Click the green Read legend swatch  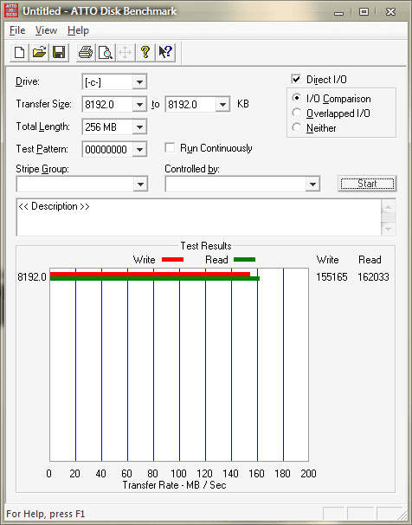pyautogui.click(x=244, y=260)
